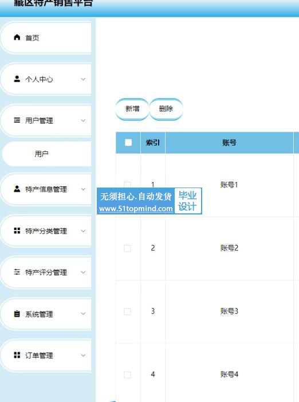The image size is (299, 402).
Task: Click the person icon for 个人中心
Action: pyautogui.click(x=17, y=79)
